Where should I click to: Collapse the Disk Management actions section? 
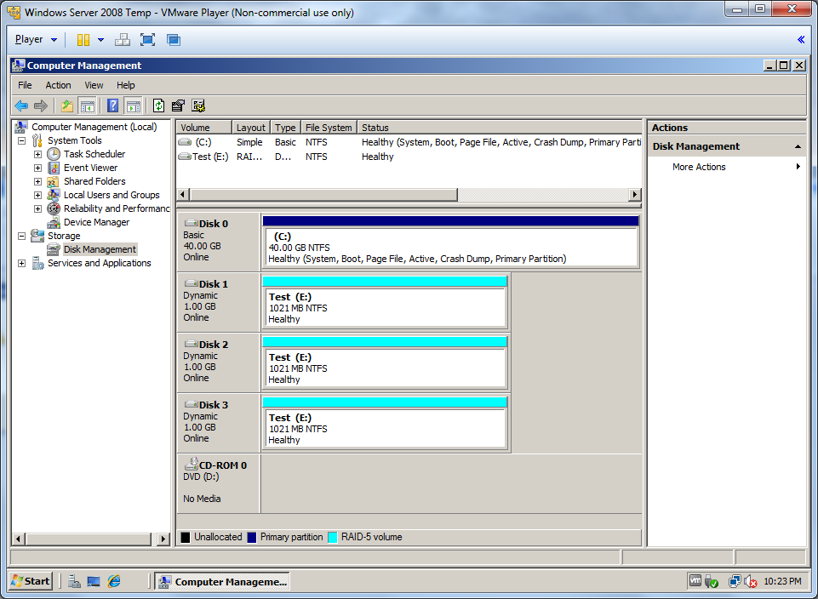click(x=798, y=146)
